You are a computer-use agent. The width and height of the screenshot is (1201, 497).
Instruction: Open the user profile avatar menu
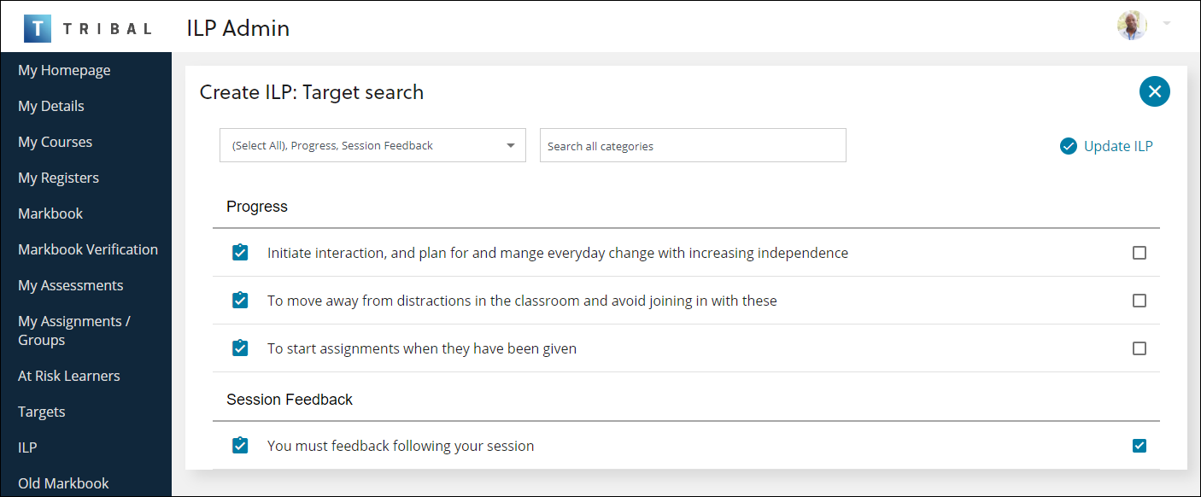[x=1132, y=26]
